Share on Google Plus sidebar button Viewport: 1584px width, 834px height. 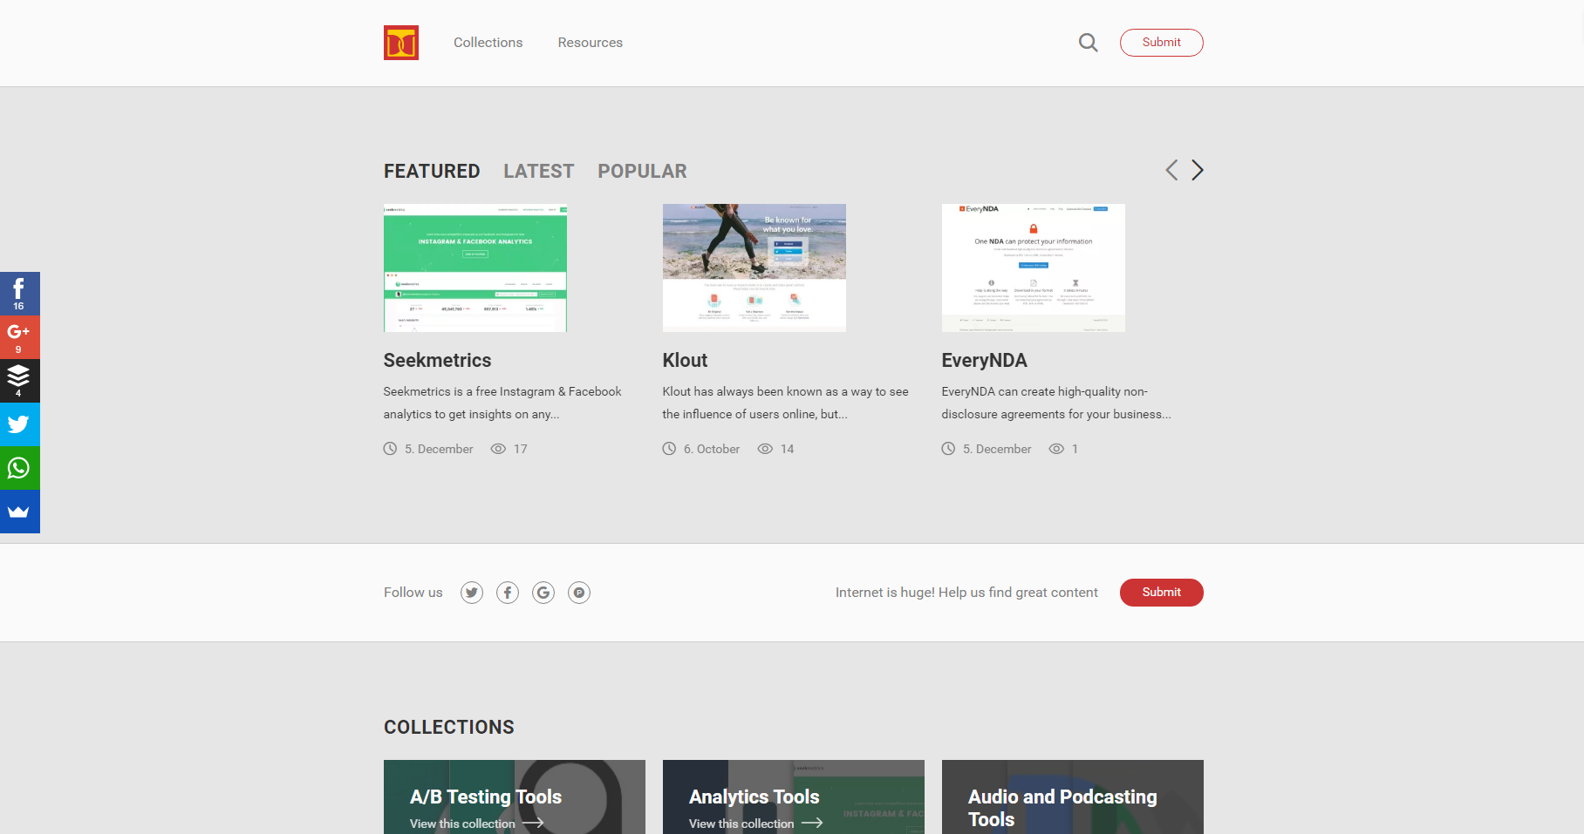[x=19, y=337]
